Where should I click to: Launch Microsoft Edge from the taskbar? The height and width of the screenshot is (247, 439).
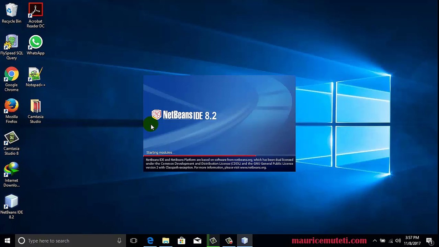(x=150, y=240)
